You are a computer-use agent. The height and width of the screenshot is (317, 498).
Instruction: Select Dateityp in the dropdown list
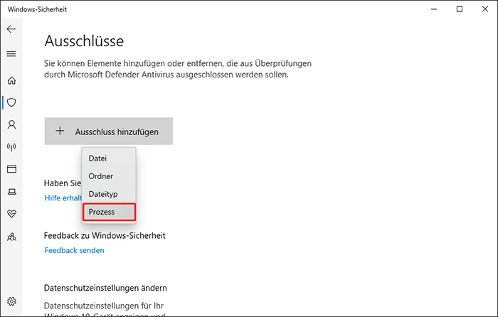click(103, 193)
